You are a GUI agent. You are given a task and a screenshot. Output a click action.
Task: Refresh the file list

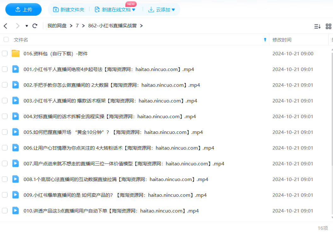(x=35, y=26)
